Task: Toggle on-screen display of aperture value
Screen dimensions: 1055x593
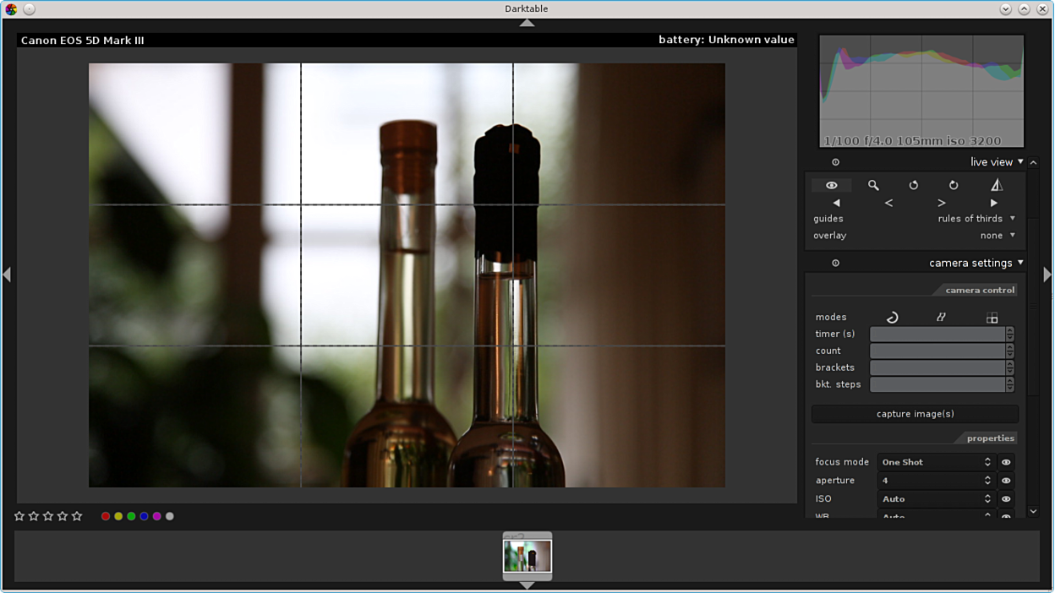Action: tap(1006, 481)
